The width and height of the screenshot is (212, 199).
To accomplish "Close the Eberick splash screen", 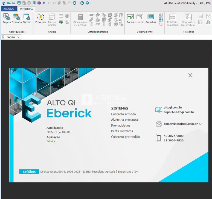I will coord(190,75).
